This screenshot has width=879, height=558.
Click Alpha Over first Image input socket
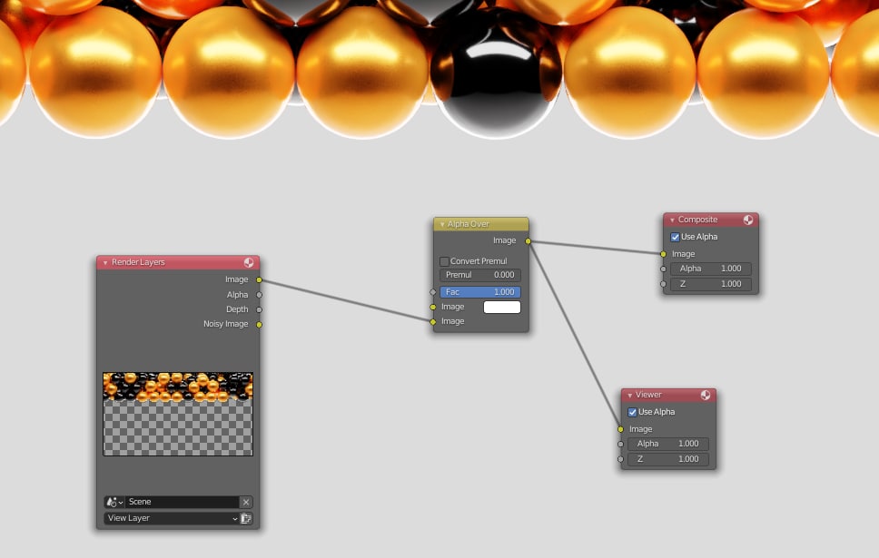tap(433, 307)
